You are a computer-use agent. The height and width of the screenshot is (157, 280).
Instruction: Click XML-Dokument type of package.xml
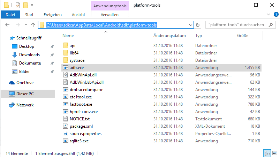point(210,126)
